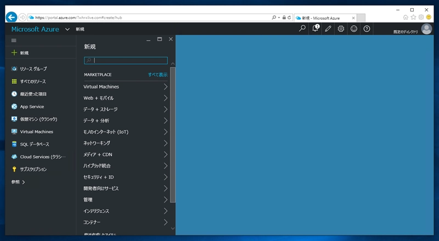Open the browser home icon
This screenshot has width=439, height=241.
(406, 18)
